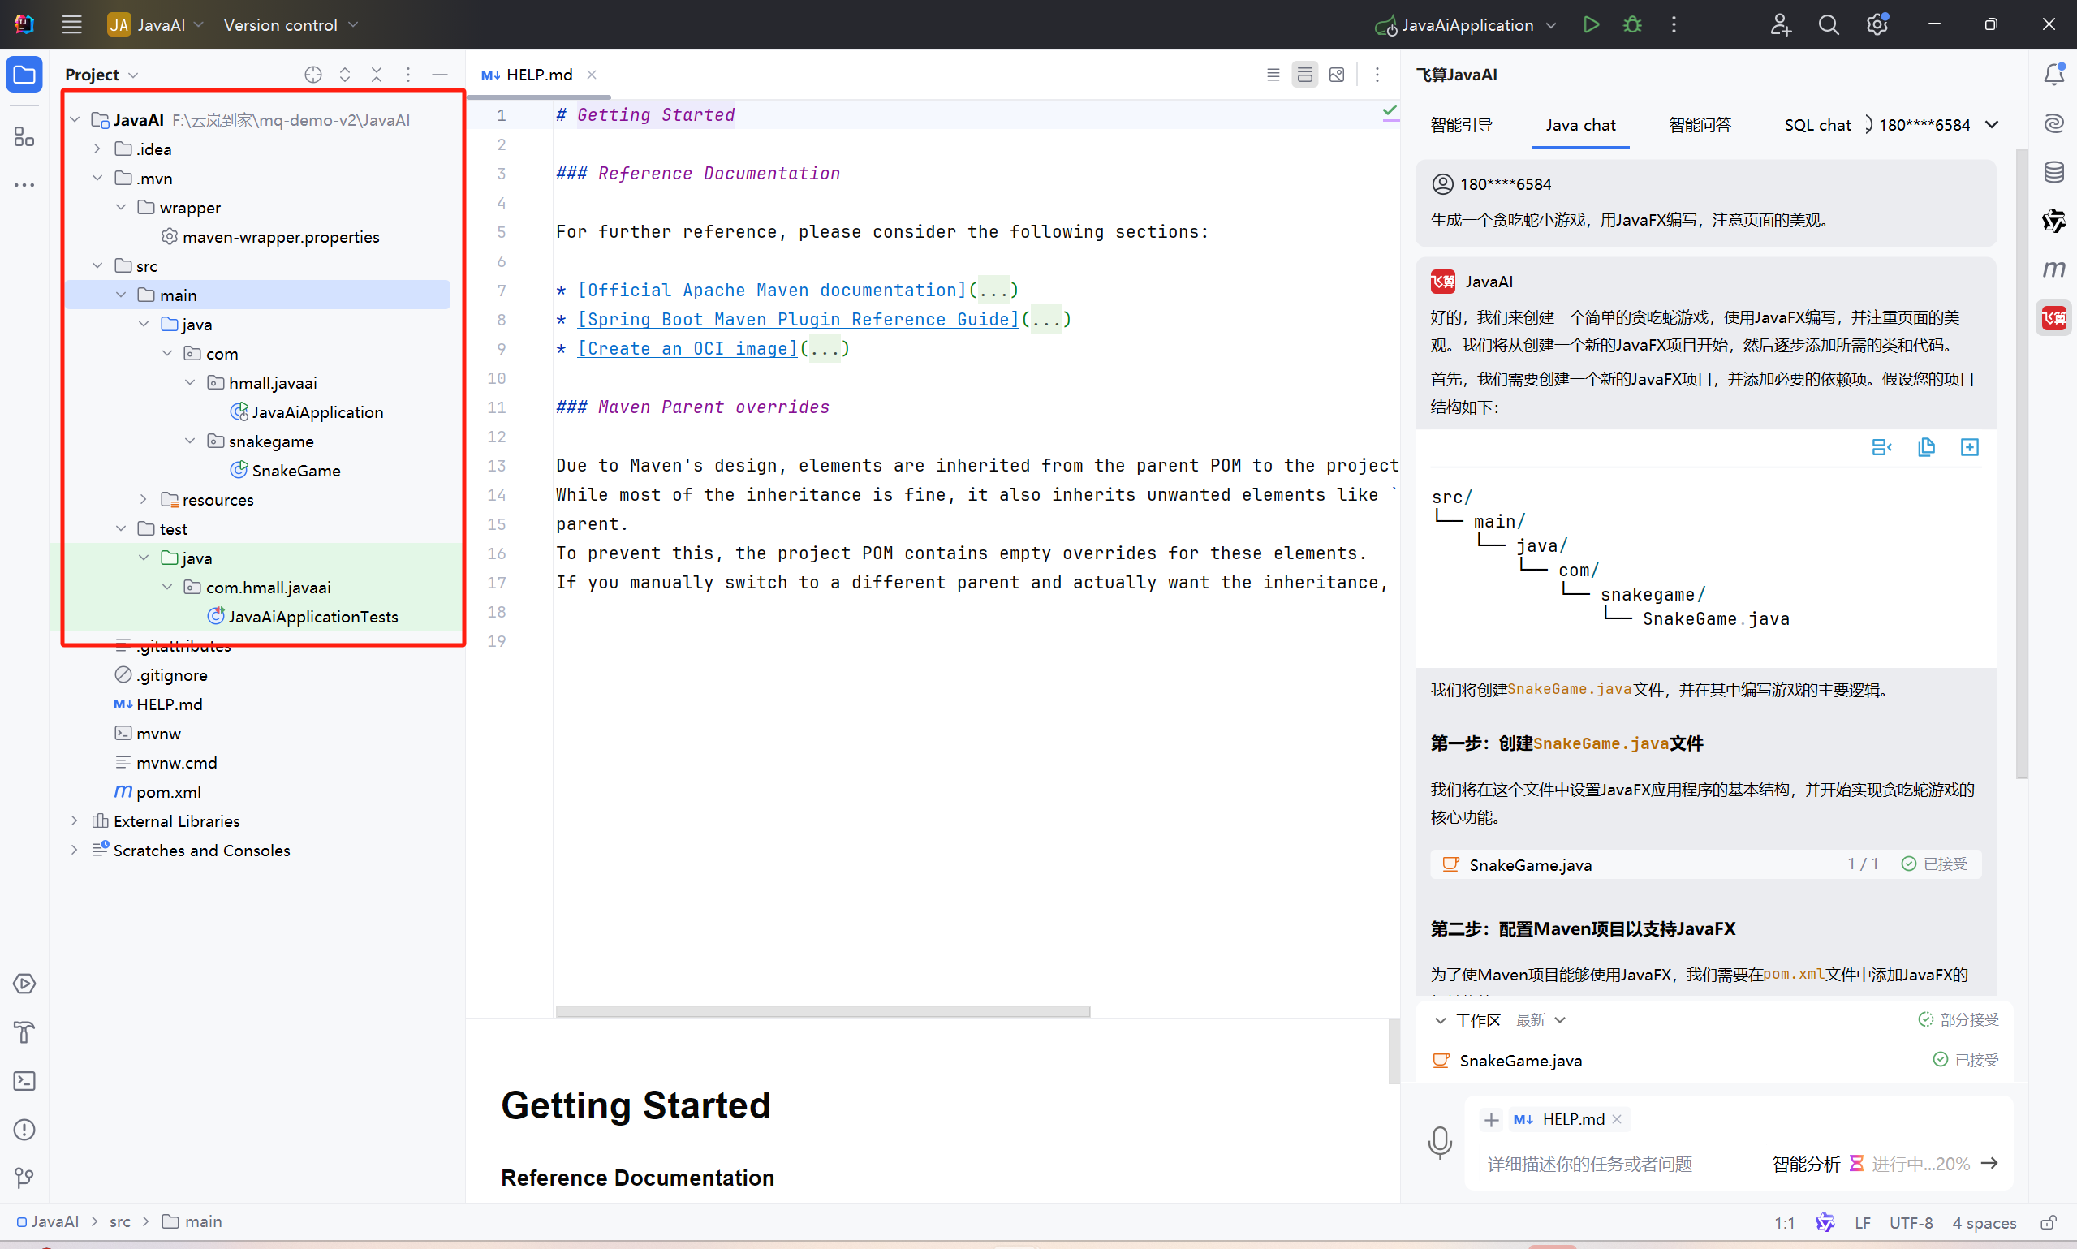Switch editor to the editor-only view mode
The image size is (2077, 1249).
point(1273,75)
